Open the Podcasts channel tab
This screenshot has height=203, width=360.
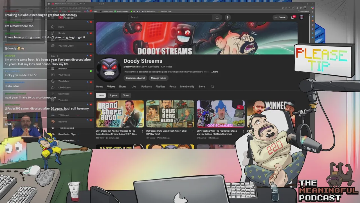click(147, 87)
